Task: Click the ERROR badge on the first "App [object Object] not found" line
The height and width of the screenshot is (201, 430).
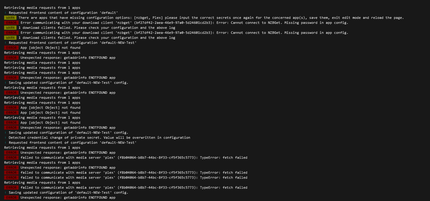Action: point(11,48)
